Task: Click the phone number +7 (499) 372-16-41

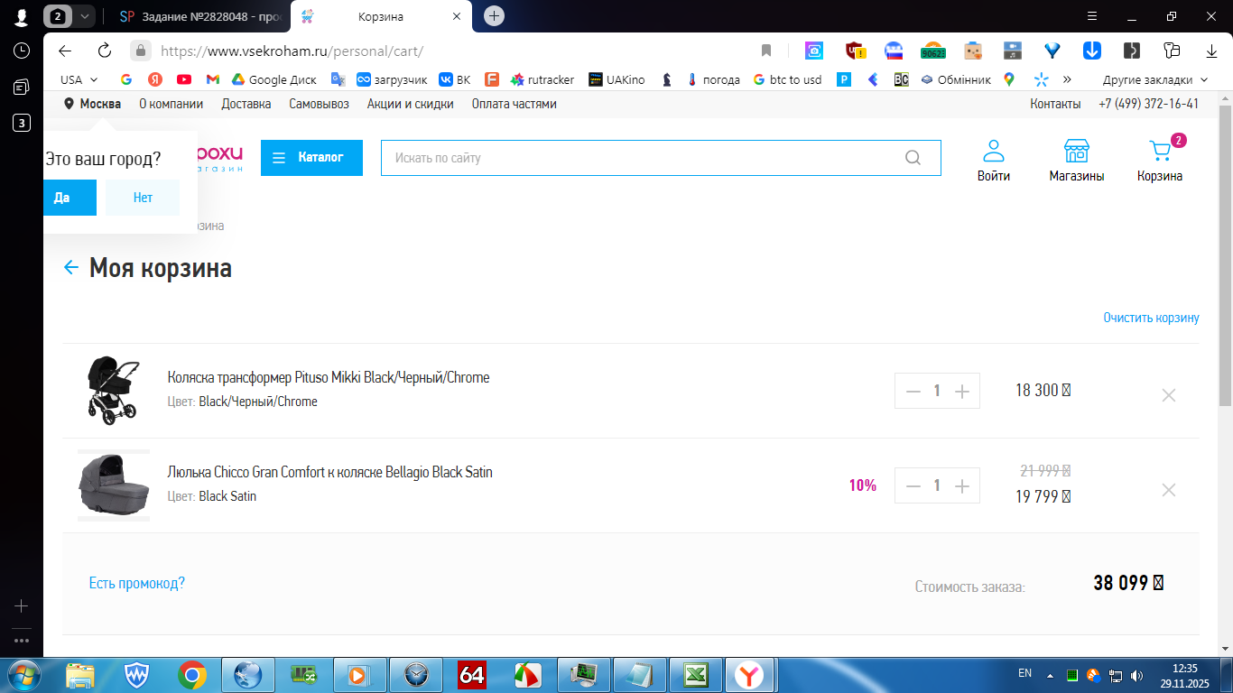Action: (1148, 104)
